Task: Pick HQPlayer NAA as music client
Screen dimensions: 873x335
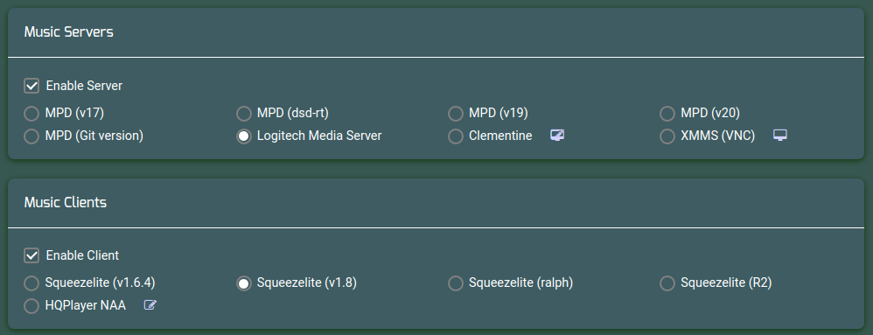Action: click(31, 306)
